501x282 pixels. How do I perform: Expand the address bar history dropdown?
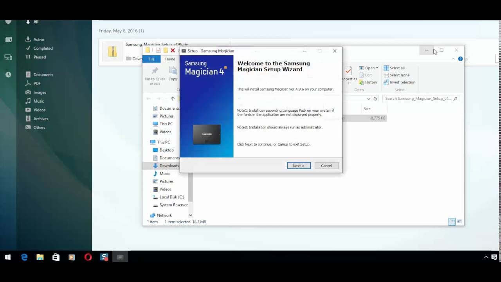[368, 99]
